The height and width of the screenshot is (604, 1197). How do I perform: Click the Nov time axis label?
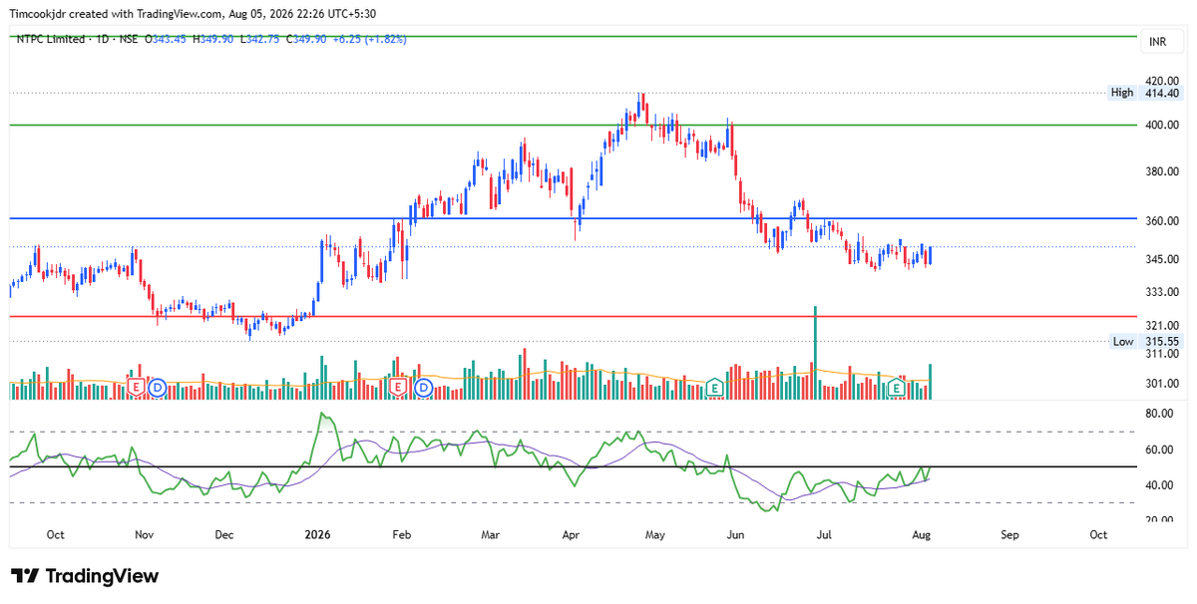pos(144,535)
